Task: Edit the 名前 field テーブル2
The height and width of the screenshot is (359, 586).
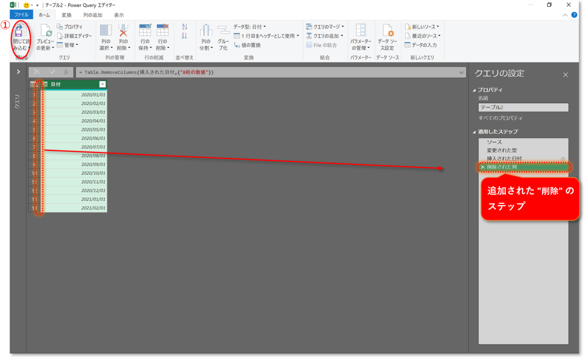Action: pyautogui.click(x=523, y=108)
